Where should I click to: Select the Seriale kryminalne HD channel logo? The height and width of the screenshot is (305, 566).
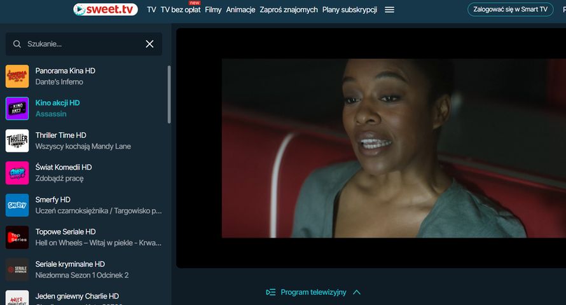(17, 269)
